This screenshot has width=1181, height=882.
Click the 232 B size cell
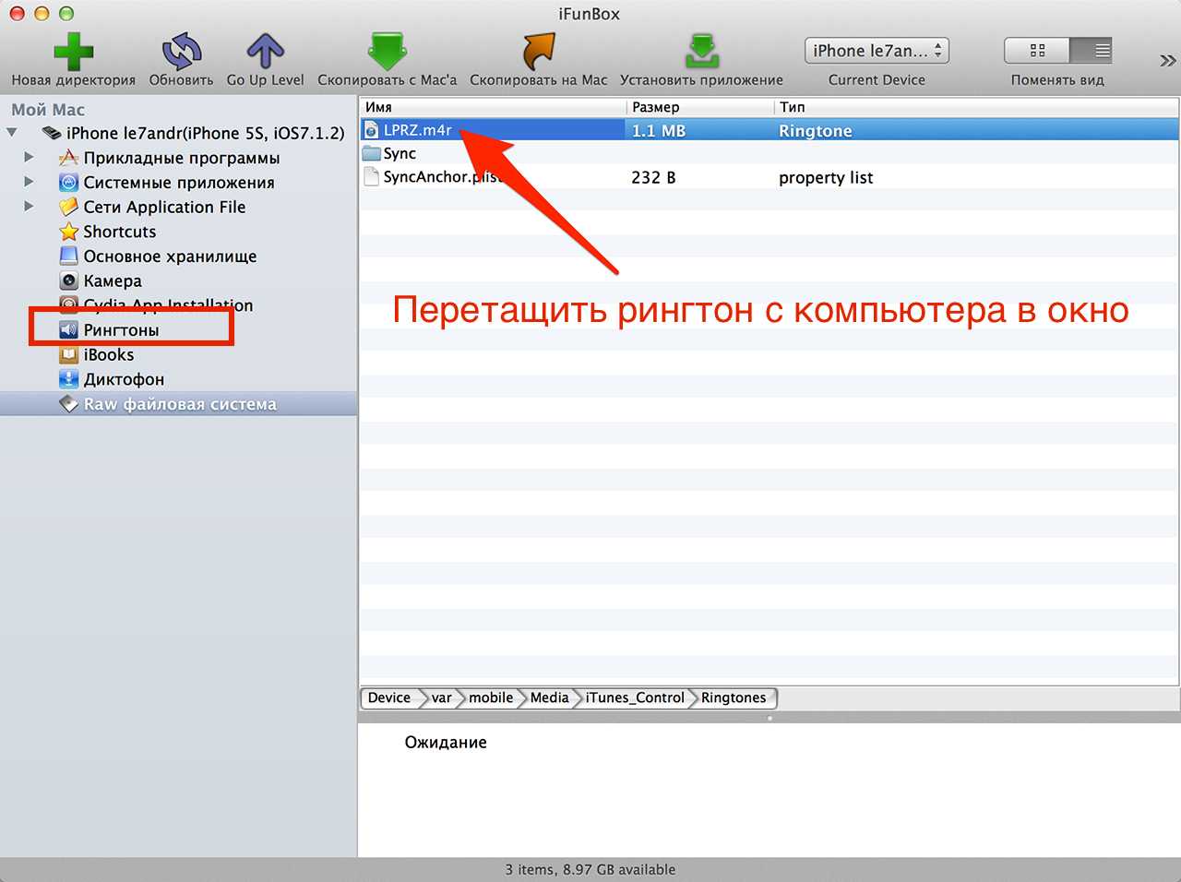[653, 177]
